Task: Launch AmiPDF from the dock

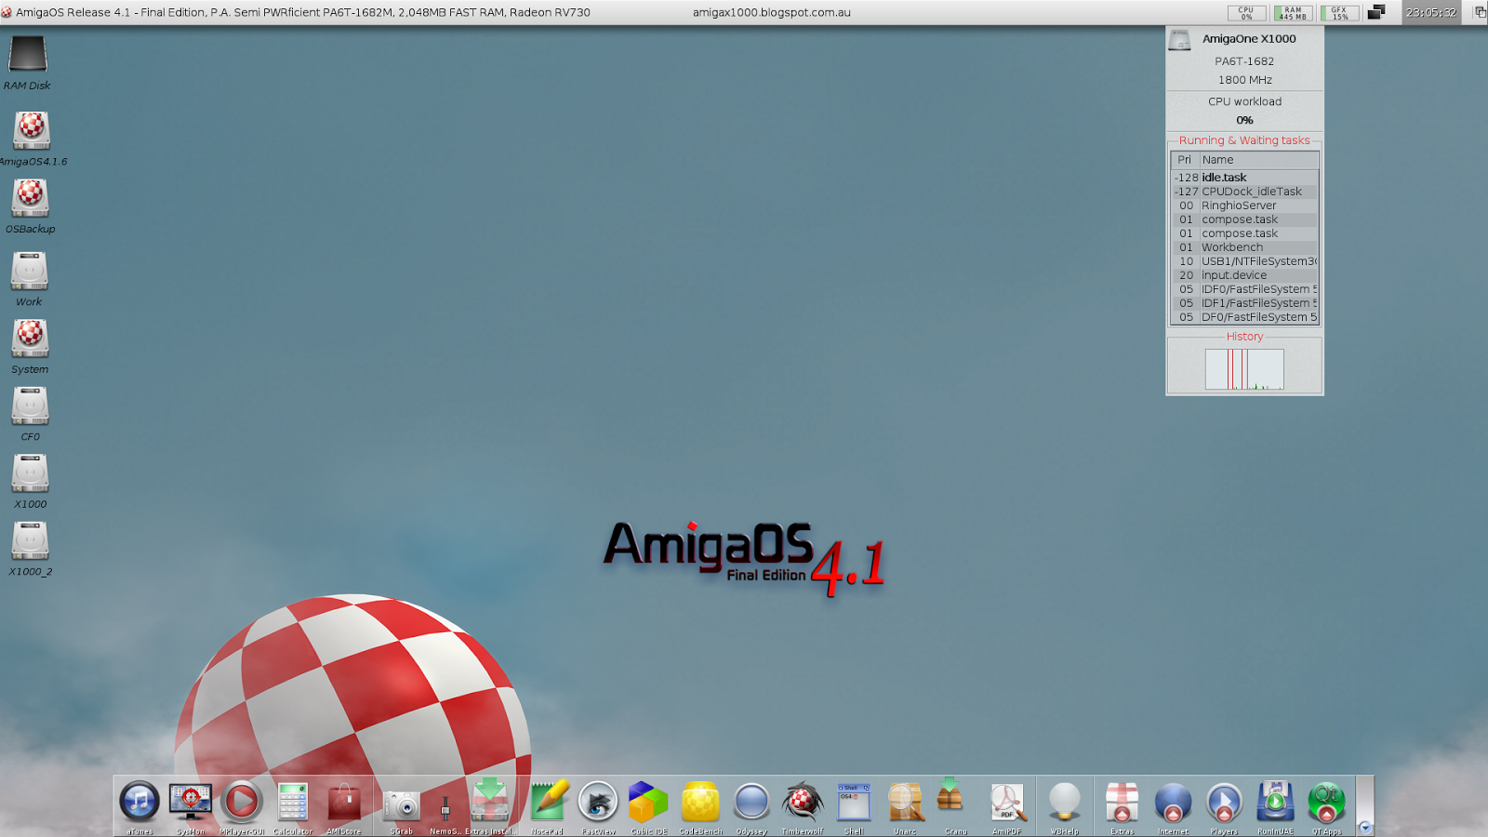Action: coord(1007,802)
